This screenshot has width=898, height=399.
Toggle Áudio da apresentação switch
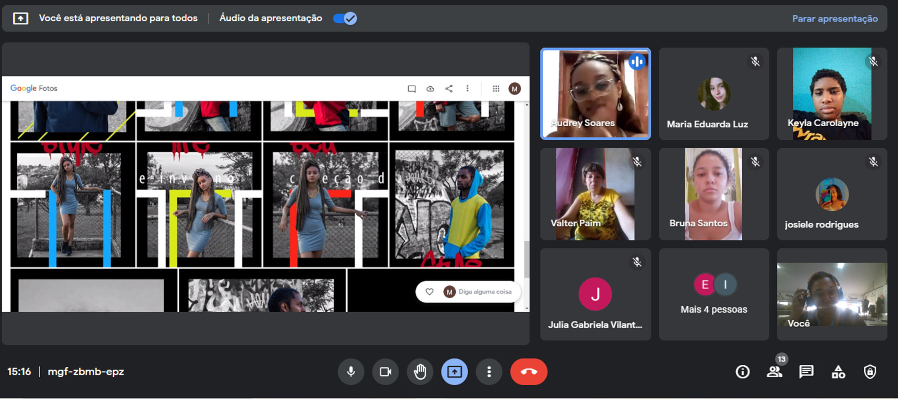click(x=345, y=18)
